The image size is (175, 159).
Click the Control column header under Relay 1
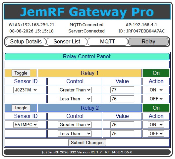[75, 81]
